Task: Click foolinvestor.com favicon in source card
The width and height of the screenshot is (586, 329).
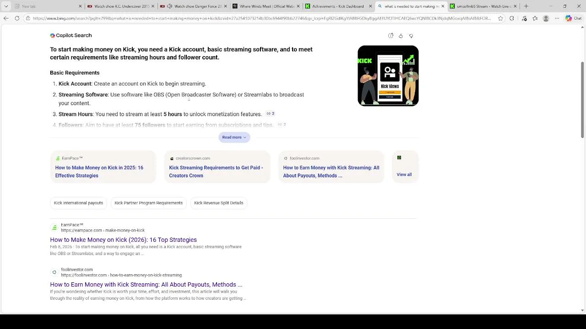Action: (x=286, y=159)
